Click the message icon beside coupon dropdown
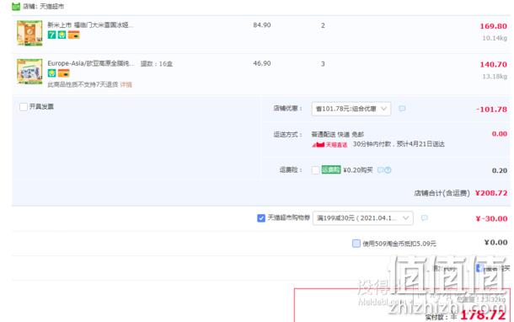Viewport: 514px width, 322px height. pyautogui.click(x=424, y=218)
